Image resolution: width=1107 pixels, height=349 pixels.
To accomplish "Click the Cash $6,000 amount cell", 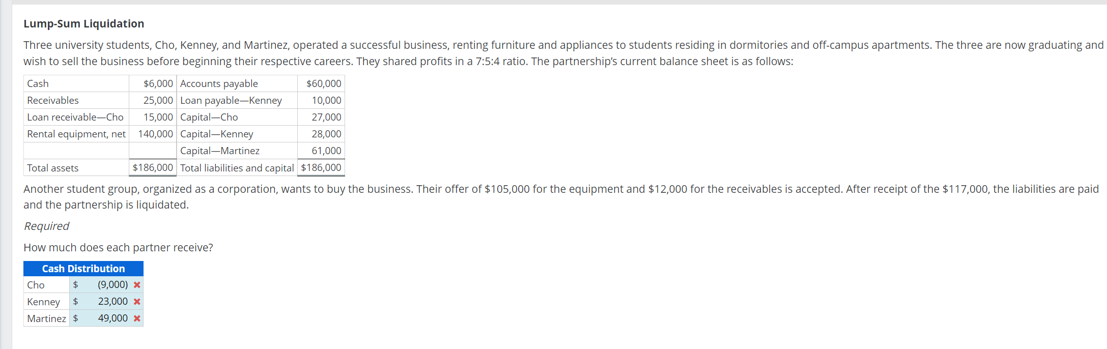I will 153,83.
